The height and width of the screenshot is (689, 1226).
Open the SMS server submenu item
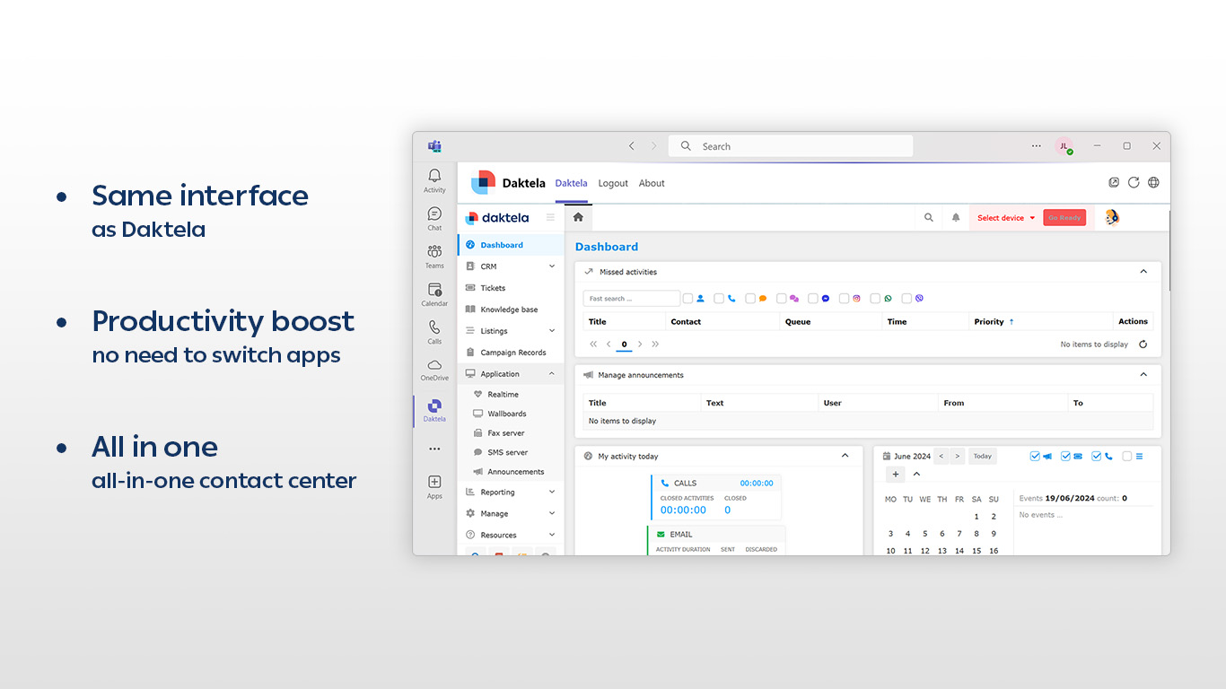point(511,452)
